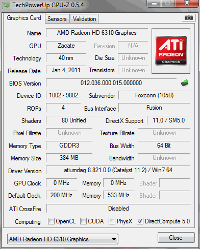Image resolution: width=200 pixels, height=249 pixels.
Task: Click the BIOS save chip icon
Action: tap(185, 83)
